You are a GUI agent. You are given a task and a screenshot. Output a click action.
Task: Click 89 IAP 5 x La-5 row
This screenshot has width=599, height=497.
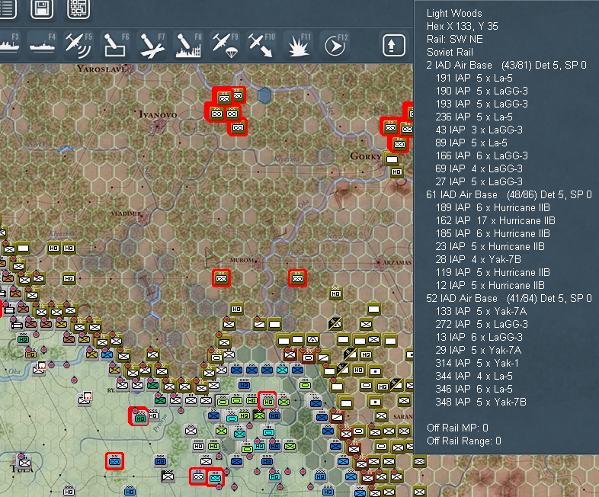coord(472,143)
